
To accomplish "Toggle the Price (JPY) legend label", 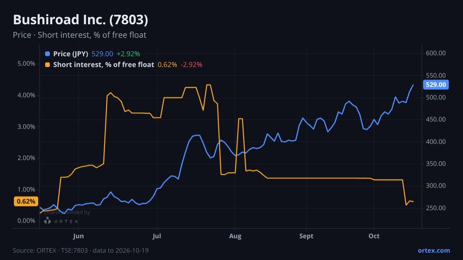I will tap(71, 54).
